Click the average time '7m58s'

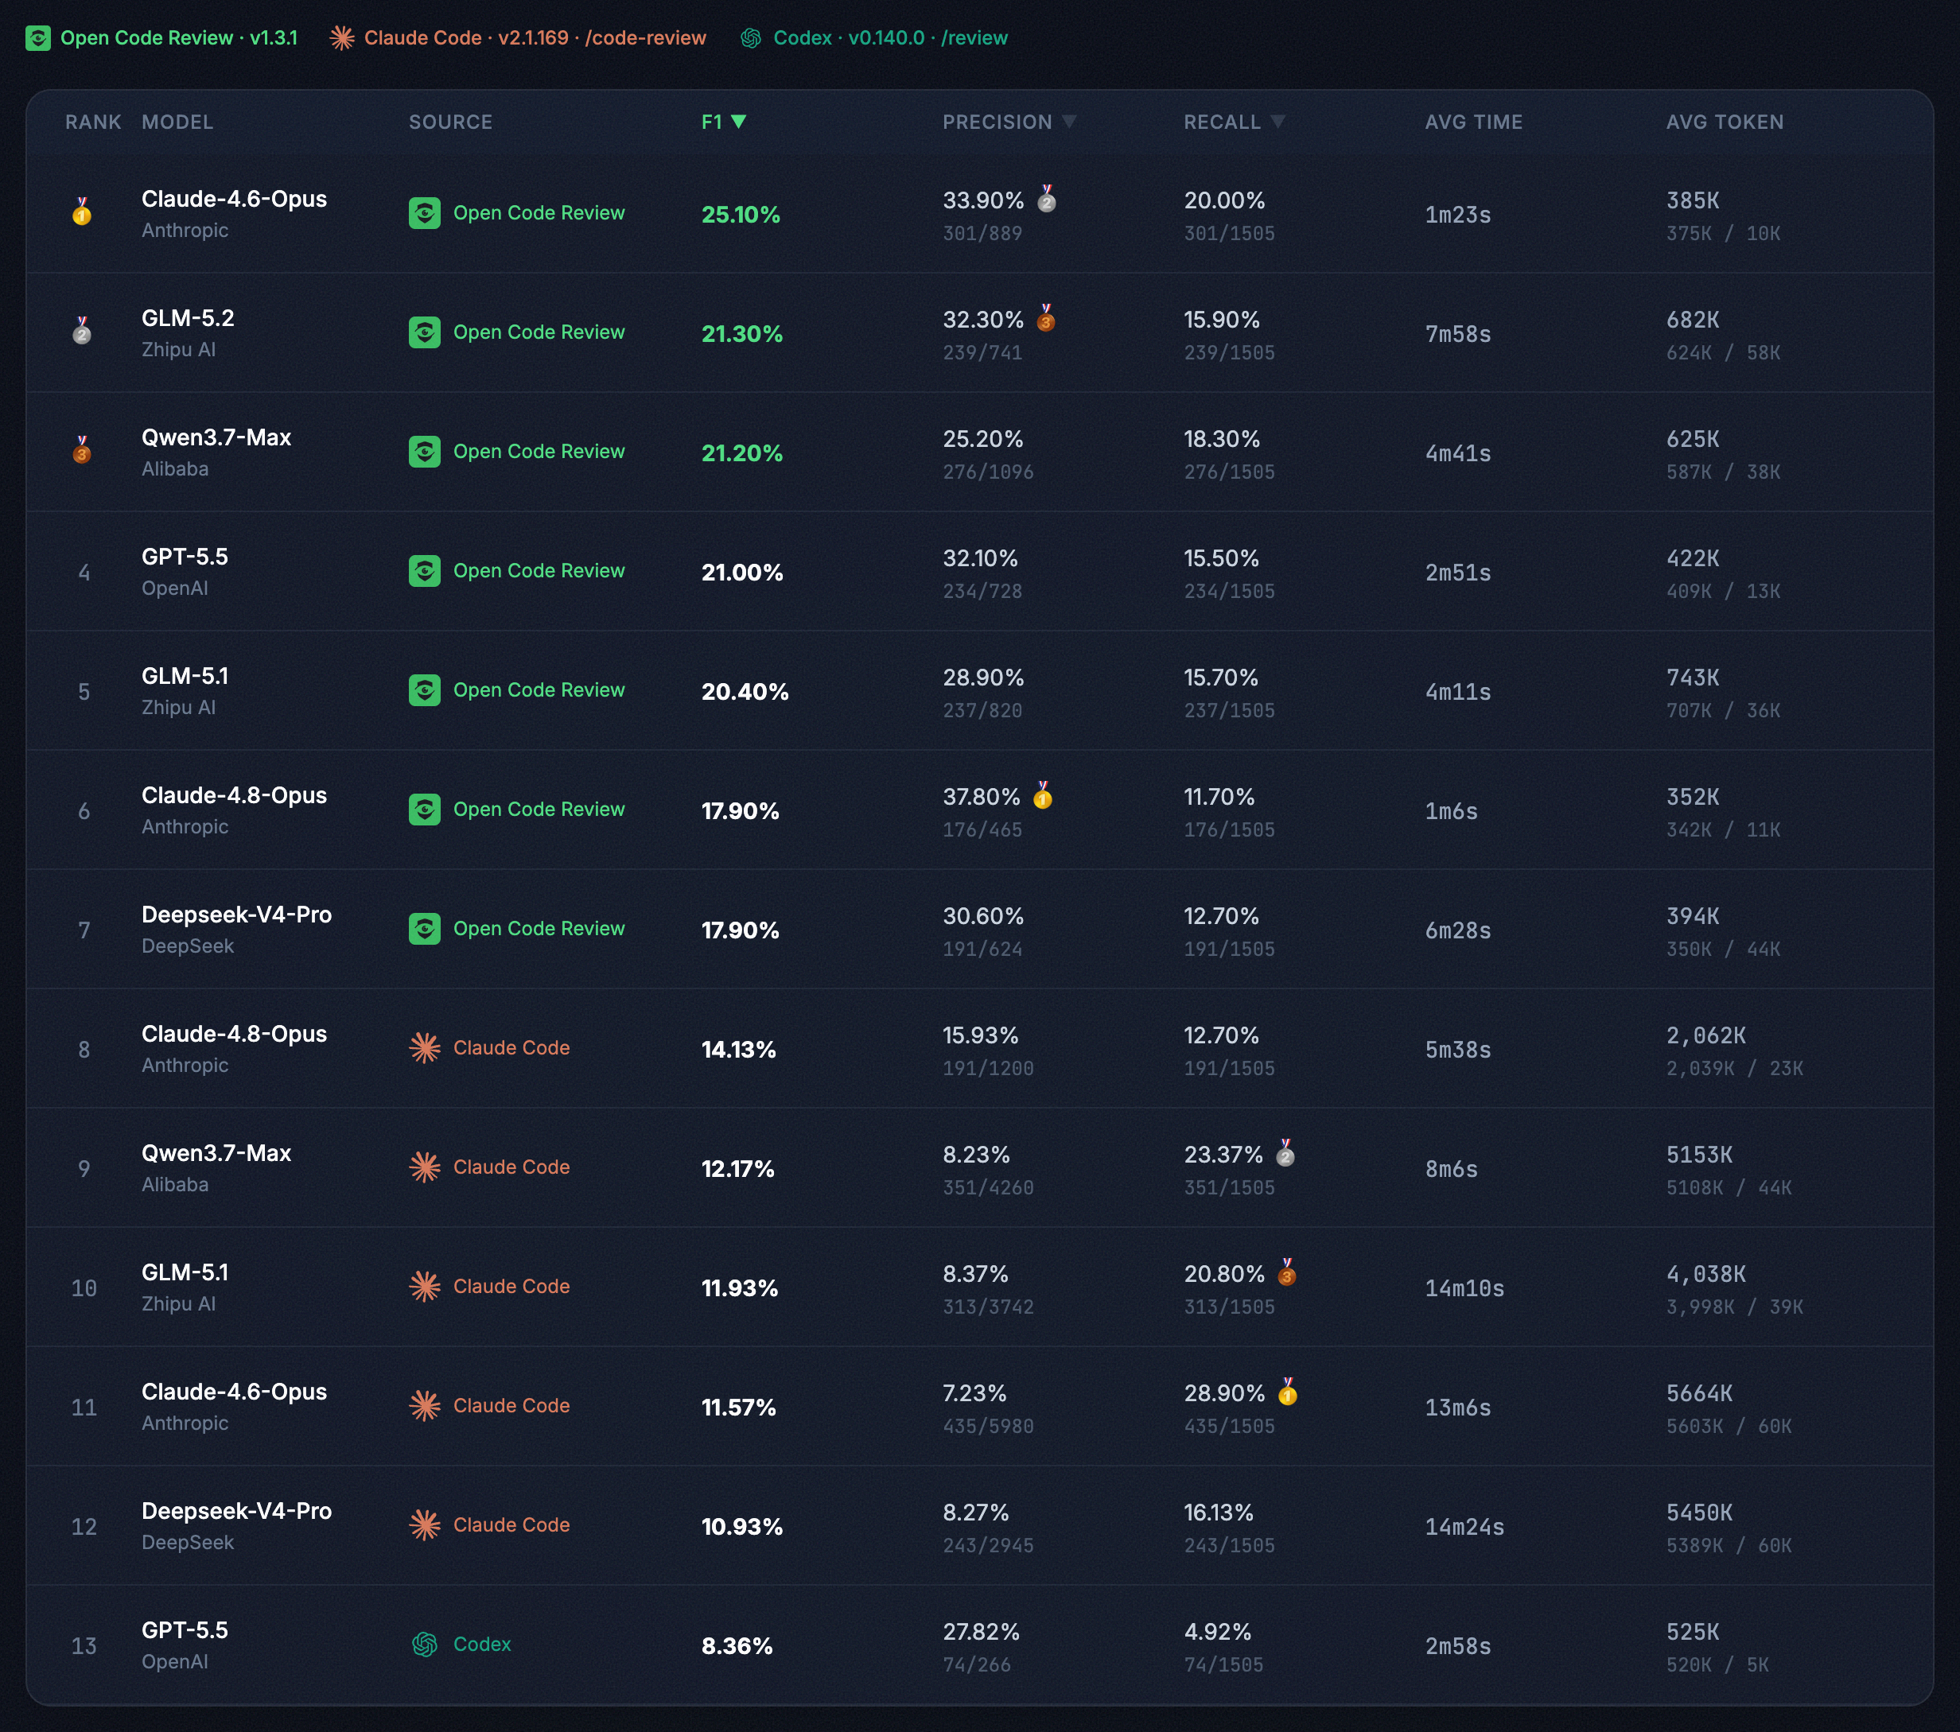tap(1459, 335)
